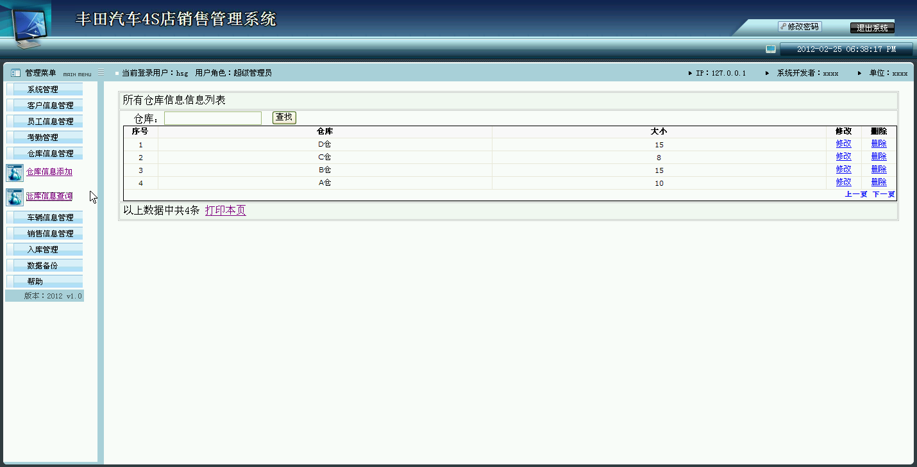Go to next page 下一页
917x467 pixels.
884,194
